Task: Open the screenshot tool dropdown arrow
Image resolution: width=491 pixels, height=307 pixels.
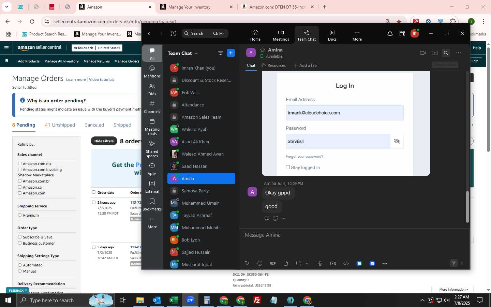Action: coord(307,263)
